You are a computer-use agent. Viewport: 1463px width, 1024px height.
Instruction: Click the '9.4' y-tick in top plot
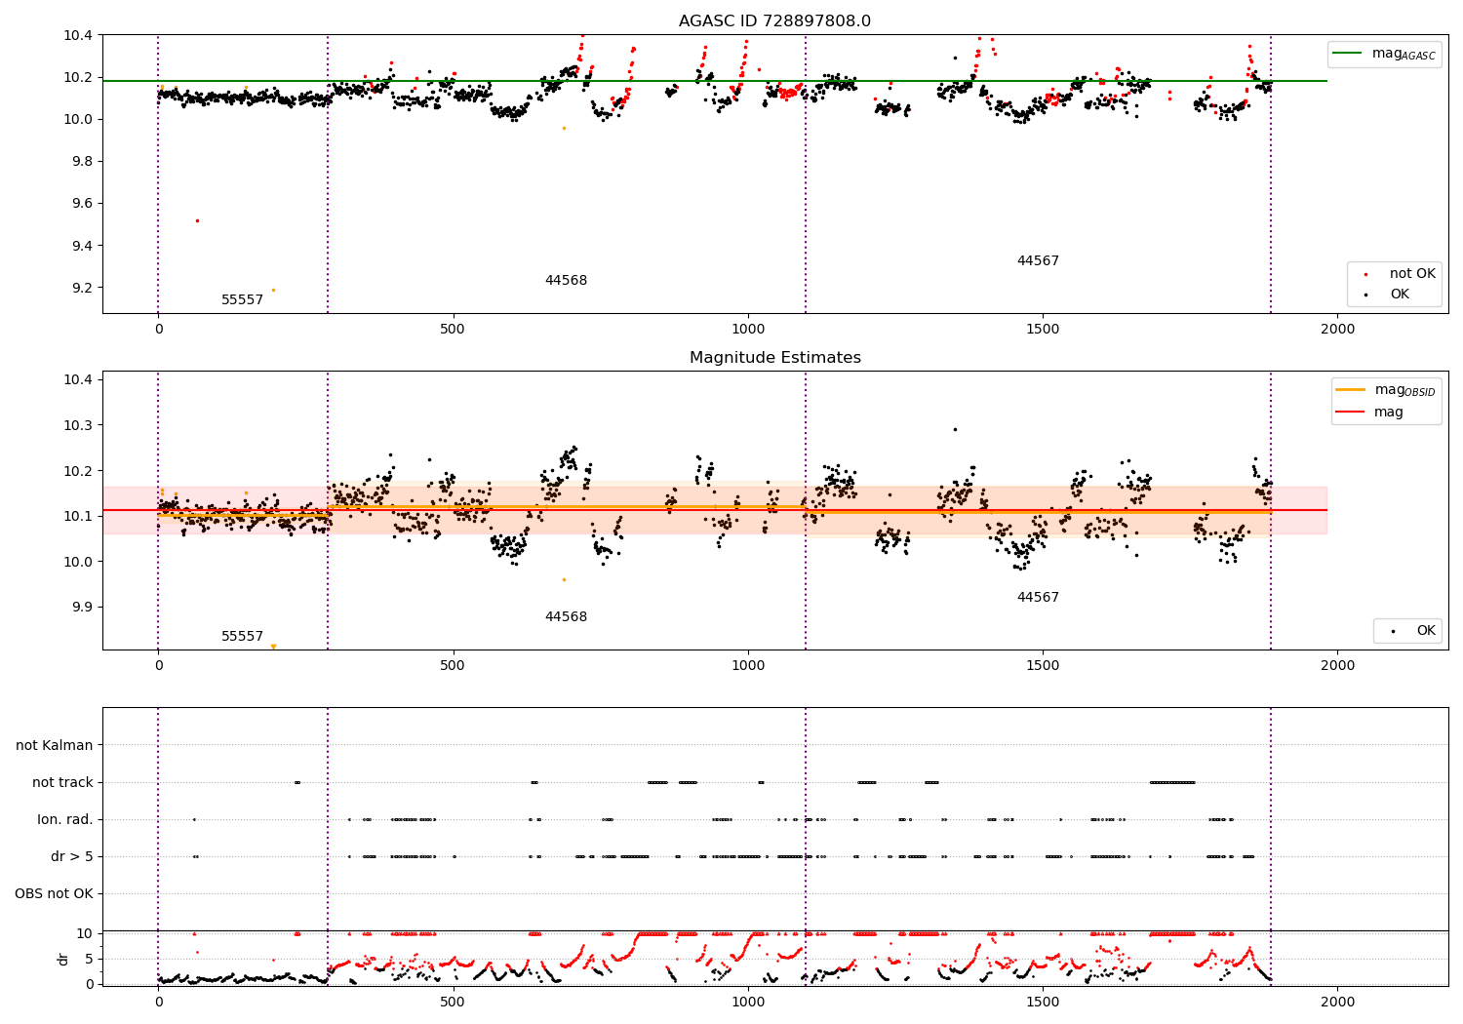point(81,245)
